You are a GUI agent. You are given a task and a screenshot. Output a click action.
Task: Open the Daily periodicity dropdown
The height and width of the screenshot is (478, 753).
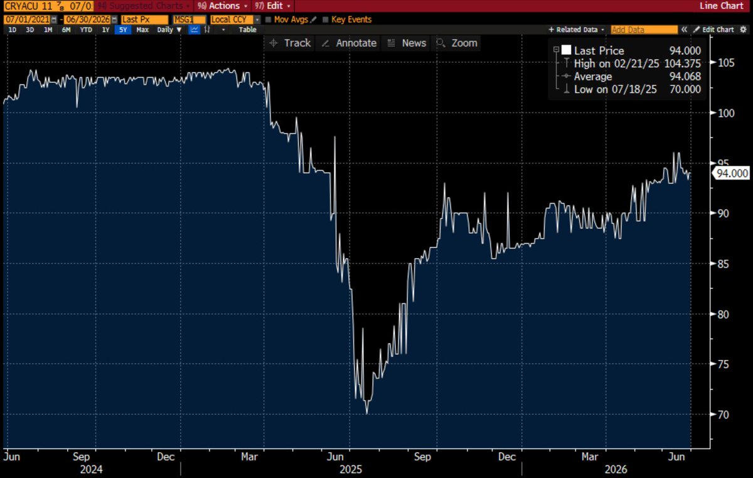(x=169, y=30)
